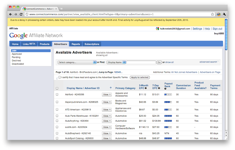The height and width of the screenshot is (150, 235).
Task: Reload the page with the refresh icon
Action: 21,14
